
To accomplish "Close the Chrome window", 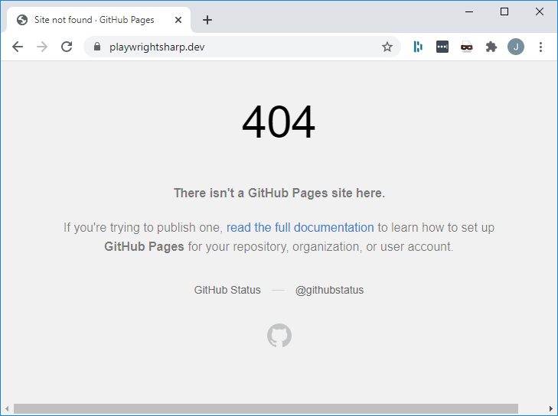I will coord(540,11).
